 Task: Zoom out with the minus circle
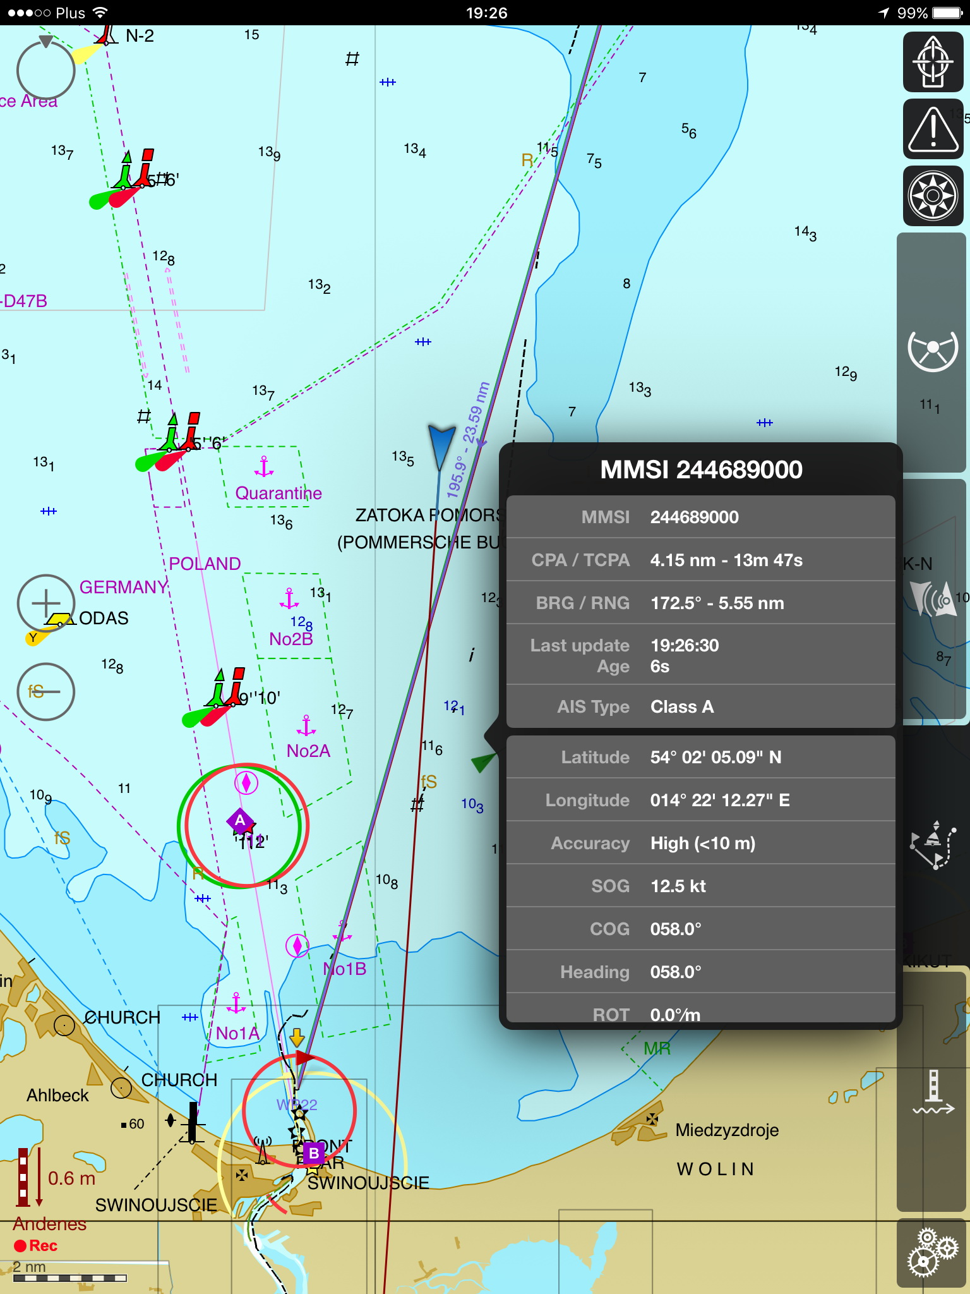pyautogui.click(x=46, y=692)
